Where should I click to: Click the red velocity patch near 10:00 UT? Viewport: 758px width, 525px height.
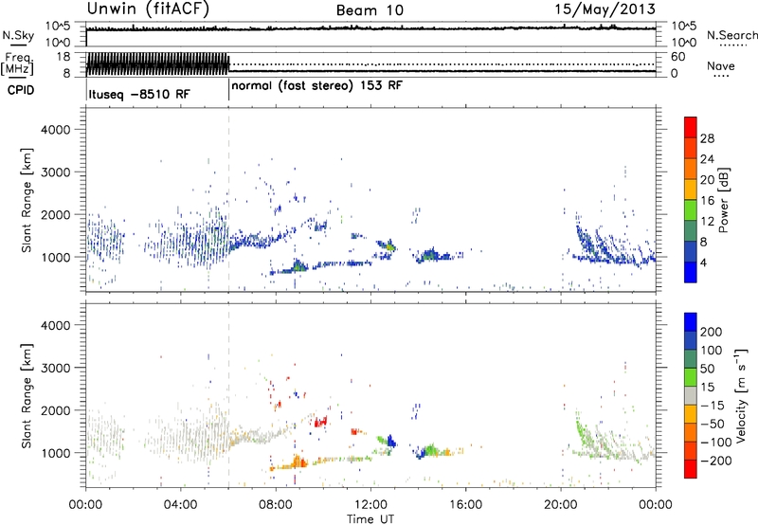(x=321, y=422)
